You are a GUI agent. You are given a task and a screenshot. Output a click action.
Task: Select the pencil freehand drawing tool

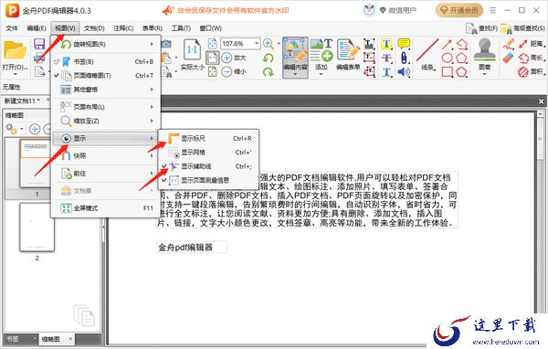[508, 44]
